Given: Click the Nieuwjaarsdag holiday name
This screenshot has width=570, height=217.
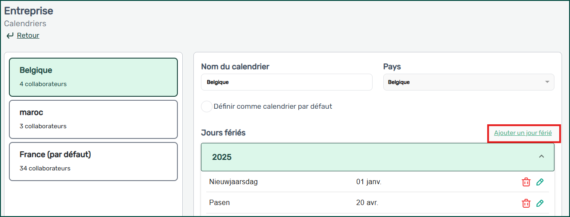Looking at the screenshot, I should [x=233, y=181].
